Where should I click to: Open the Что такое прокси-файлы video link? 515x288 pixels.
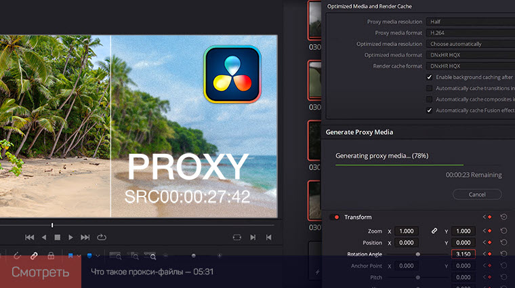152,272
